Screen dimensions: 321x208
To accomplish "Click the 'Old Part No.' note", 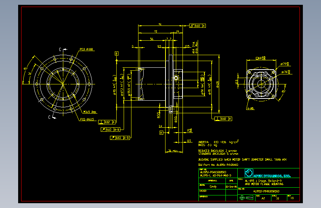I will pos(218,165).
